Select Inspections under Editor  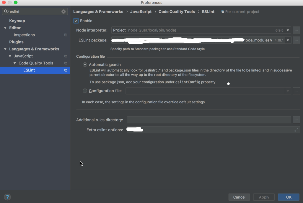point(24,35)
